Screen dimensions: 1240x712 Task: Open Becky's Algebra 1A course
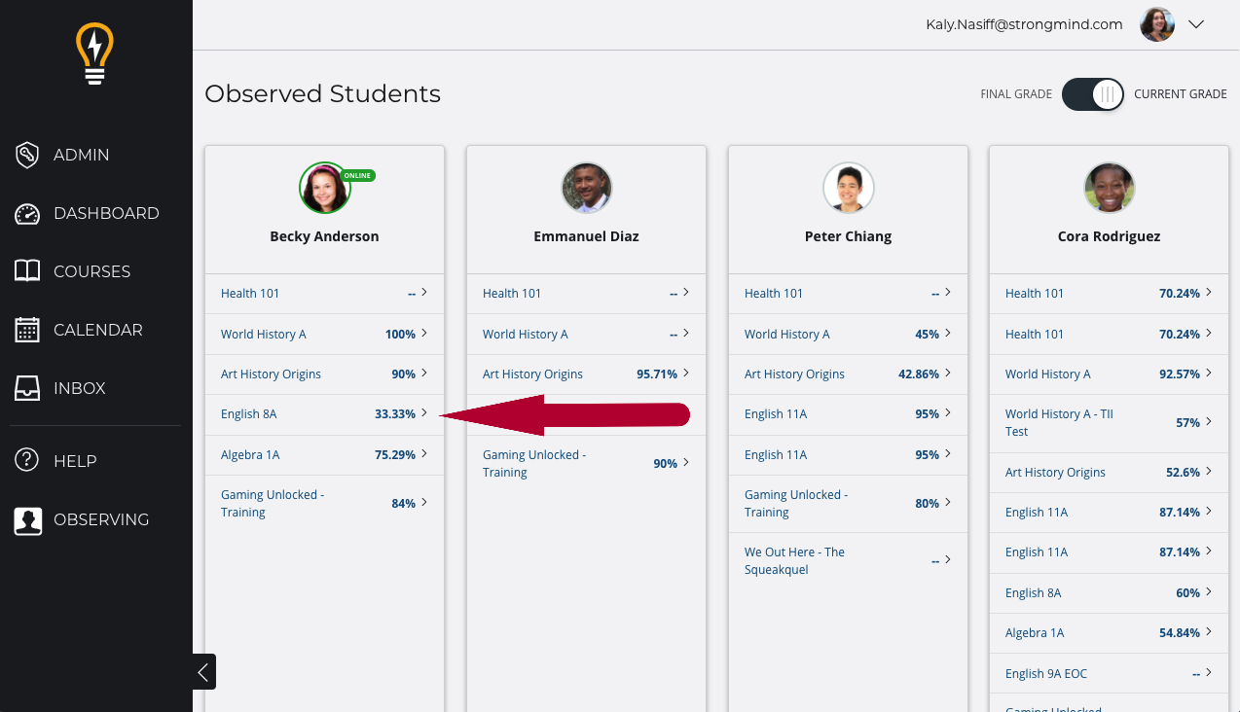[250, 454]
